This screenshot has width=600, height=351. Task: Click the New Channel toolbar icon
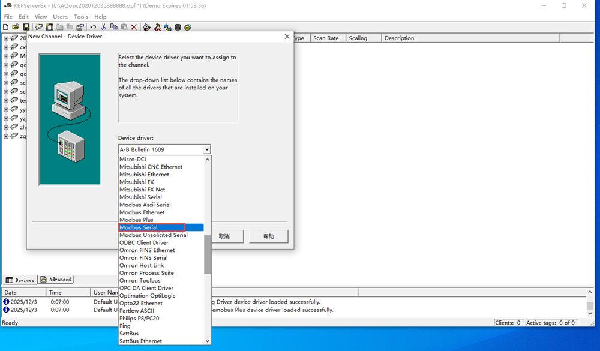[x=39, y=27]
